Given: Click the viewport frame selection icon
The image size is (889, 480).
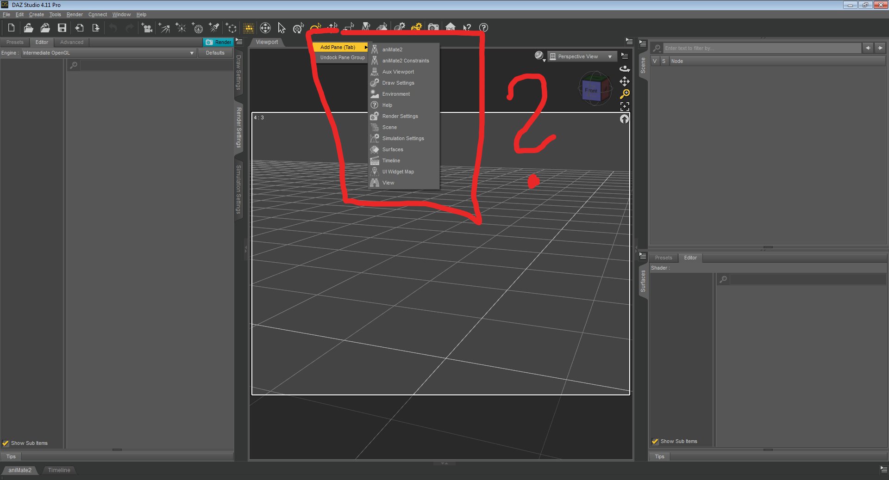Looking at the screenshot, I should click(625, 106).
